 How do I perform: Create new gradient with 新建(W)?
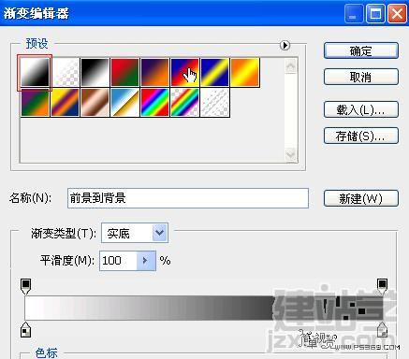pyautogui.click(x=361, y=198)
